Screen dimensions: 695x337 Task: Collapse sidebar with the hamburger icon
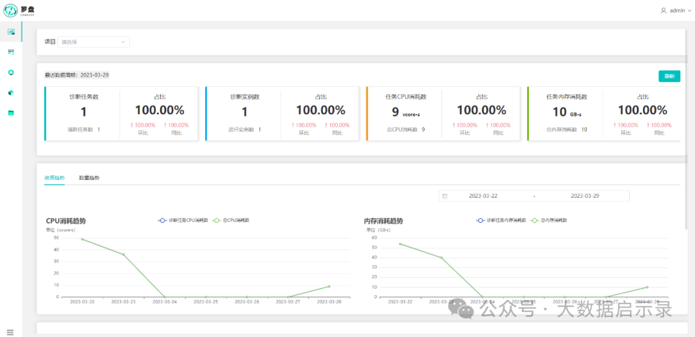(10, 332)
